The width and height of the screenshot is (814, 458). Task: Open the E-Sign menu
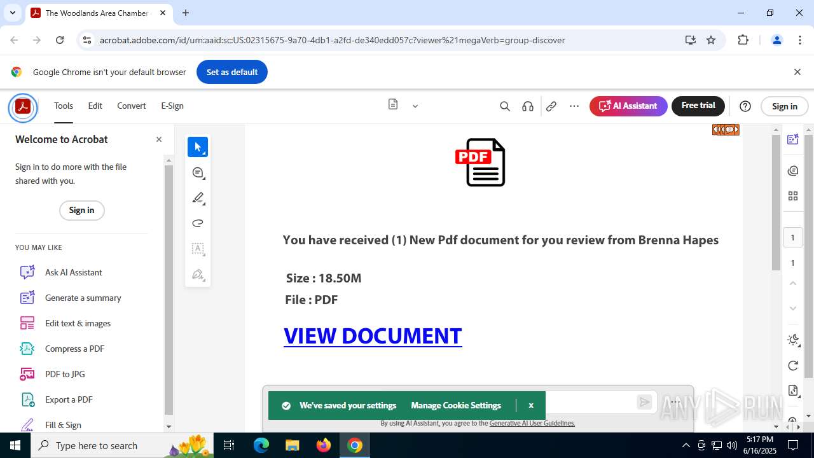coord(172,106)
